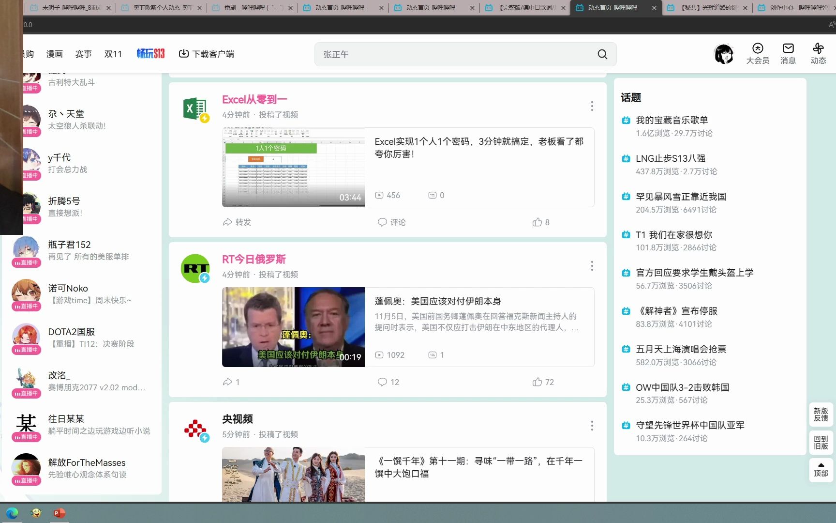836x523 pixels.
Task: Open topic T1 我们在家很想你
Action: [x=674, y=235]
